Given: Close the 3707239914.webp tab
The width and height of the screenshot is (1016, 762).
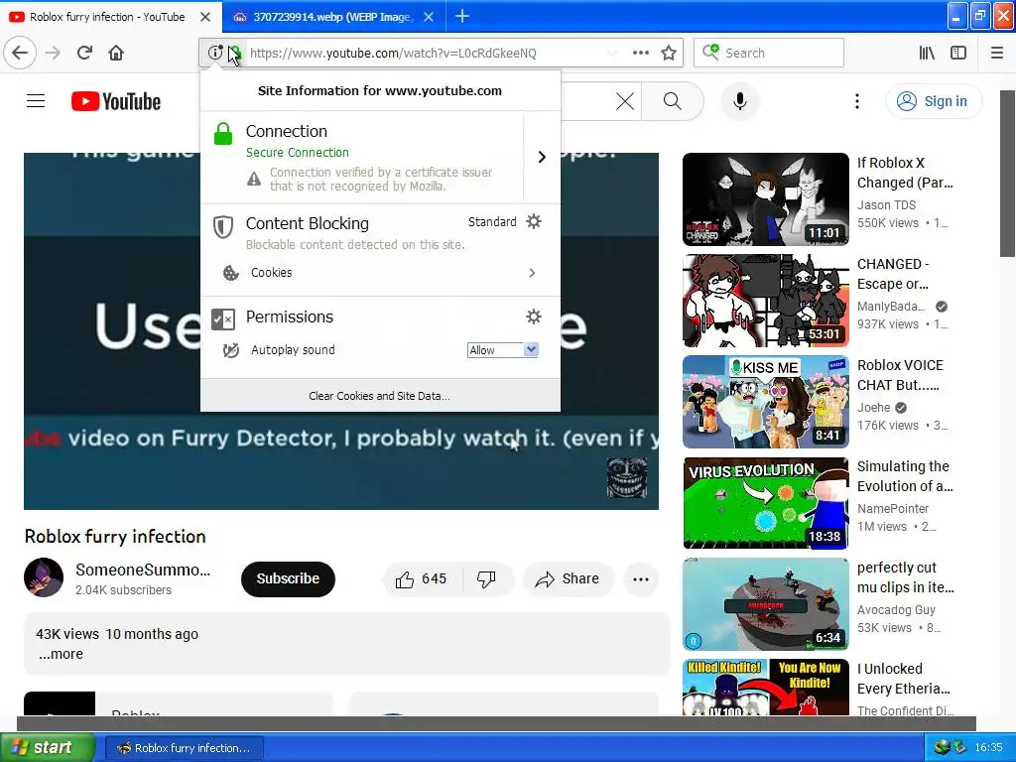Looking at the screenshot, I should click(429, 17).
